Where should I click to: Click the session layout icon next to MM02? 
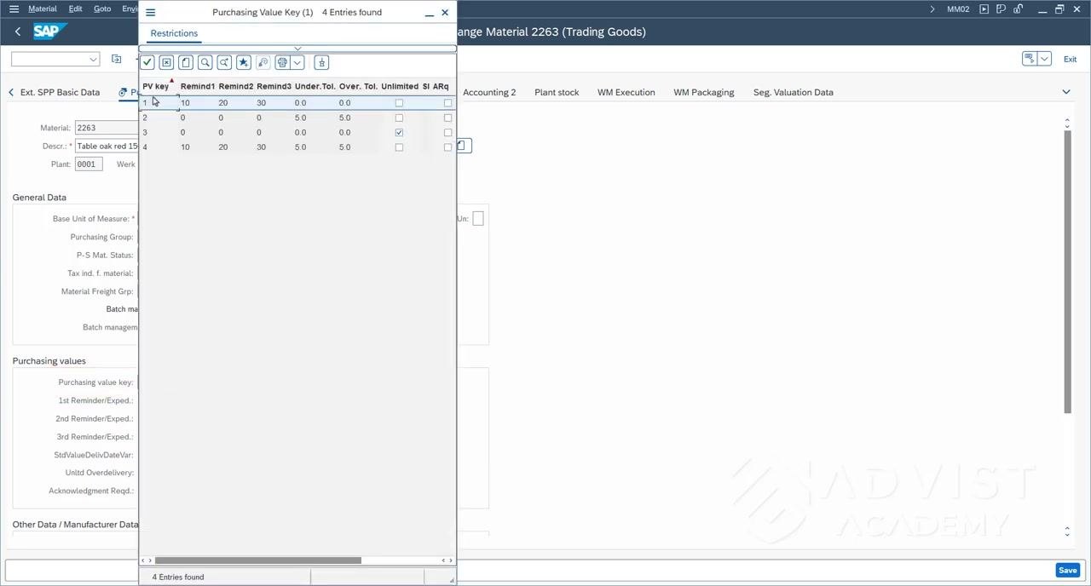pyautogui.click(x=1001, y=9)
